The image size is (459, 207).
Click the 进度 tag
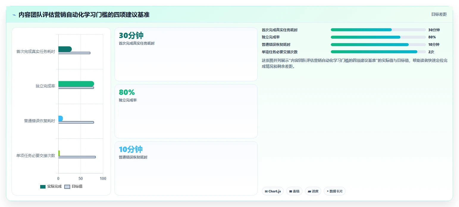tap(313, 191)
